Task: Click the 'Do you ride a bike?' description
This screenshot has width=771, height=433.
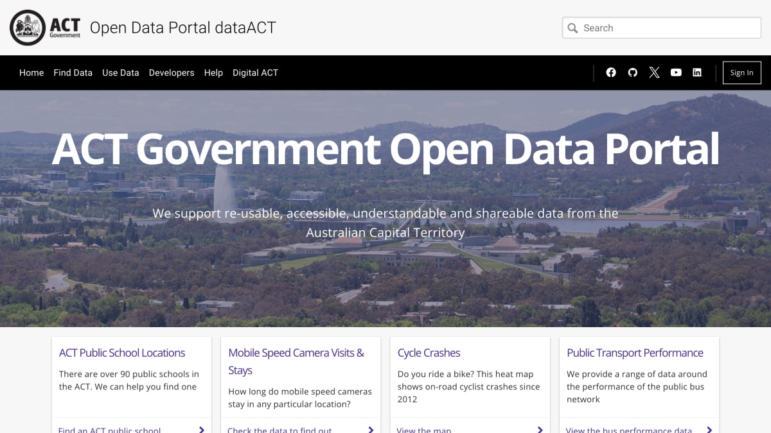Action: pos(468,387)
